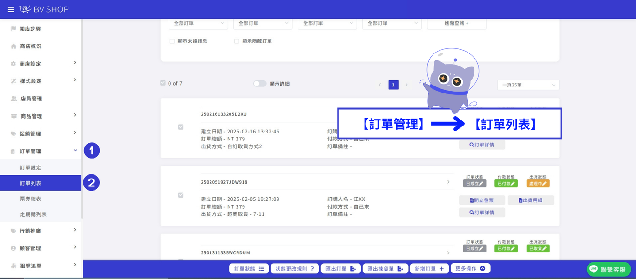Viewport: 636px width, 279px height.
Task: Show 狀態更改規則 help
Action: [x=295, y=269]
